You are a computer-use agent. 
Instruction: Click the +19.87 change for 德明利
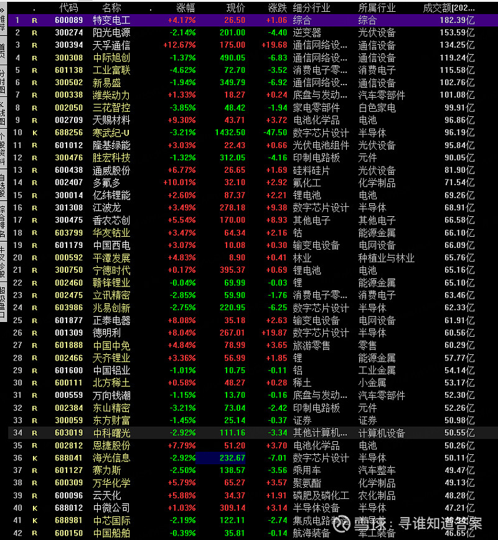pos(275,332)
